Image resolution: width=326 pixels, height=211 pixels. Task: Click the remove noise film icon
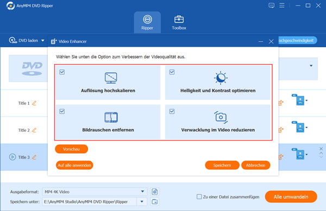click(x=111, y=117)
